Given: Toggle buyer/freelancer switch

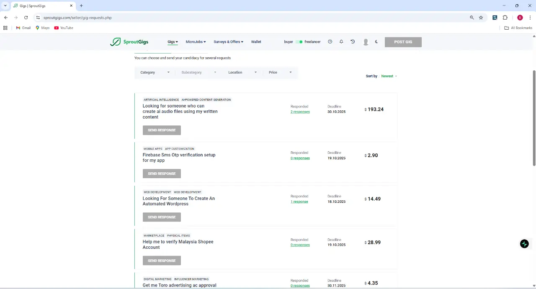Looking at the screenshot, I should (299, 42).
